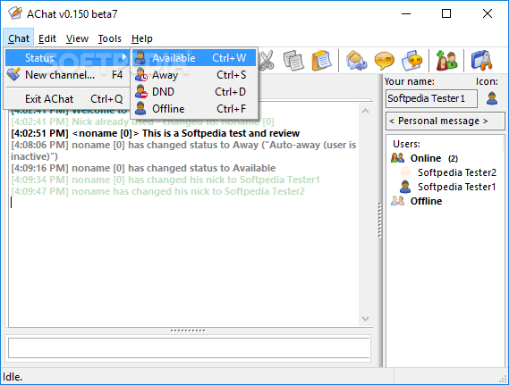Open the Chat menu

click(19, 38)
